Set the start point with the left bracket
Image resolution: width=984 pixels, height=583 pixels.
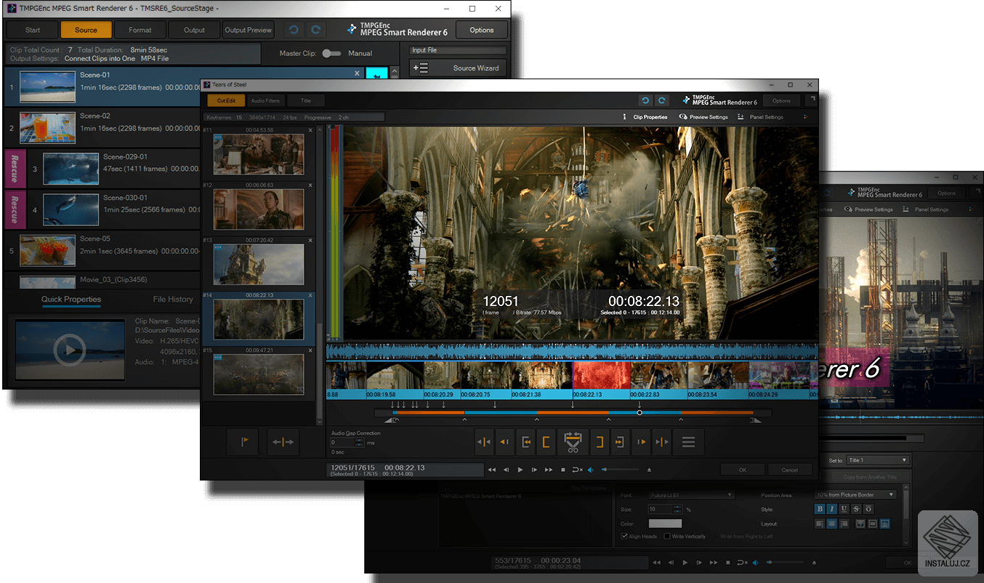coord(545,442)
